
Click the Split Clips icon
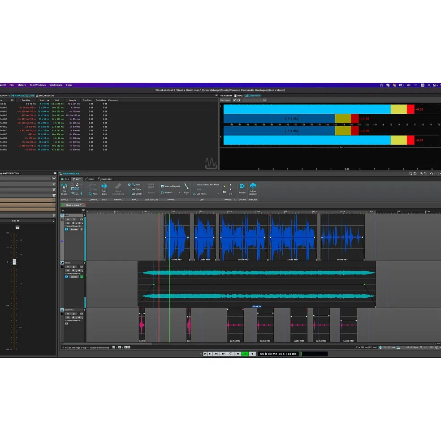[x=104, y=186]
